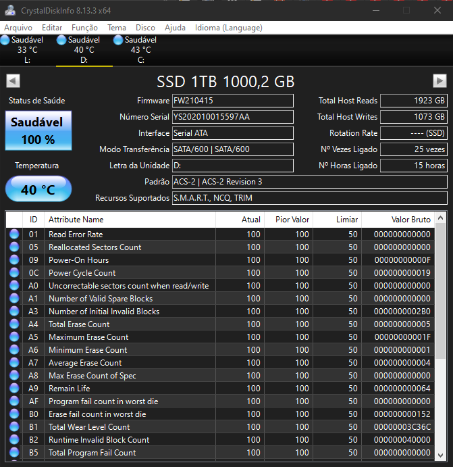Click the Interface field Serial ATA
The height and width of the screenshot is (467, 453).
click(x=233, y=133)
